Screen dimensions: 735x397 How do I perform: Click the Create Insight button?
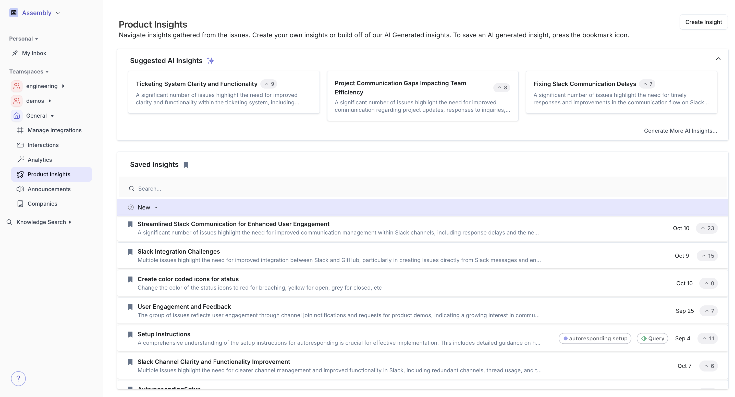pyautogui.click(x=703, y=22)
